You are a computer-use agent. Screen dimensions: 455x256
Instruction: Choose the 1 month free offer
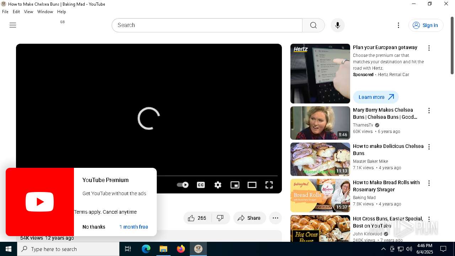pos(134,227)
